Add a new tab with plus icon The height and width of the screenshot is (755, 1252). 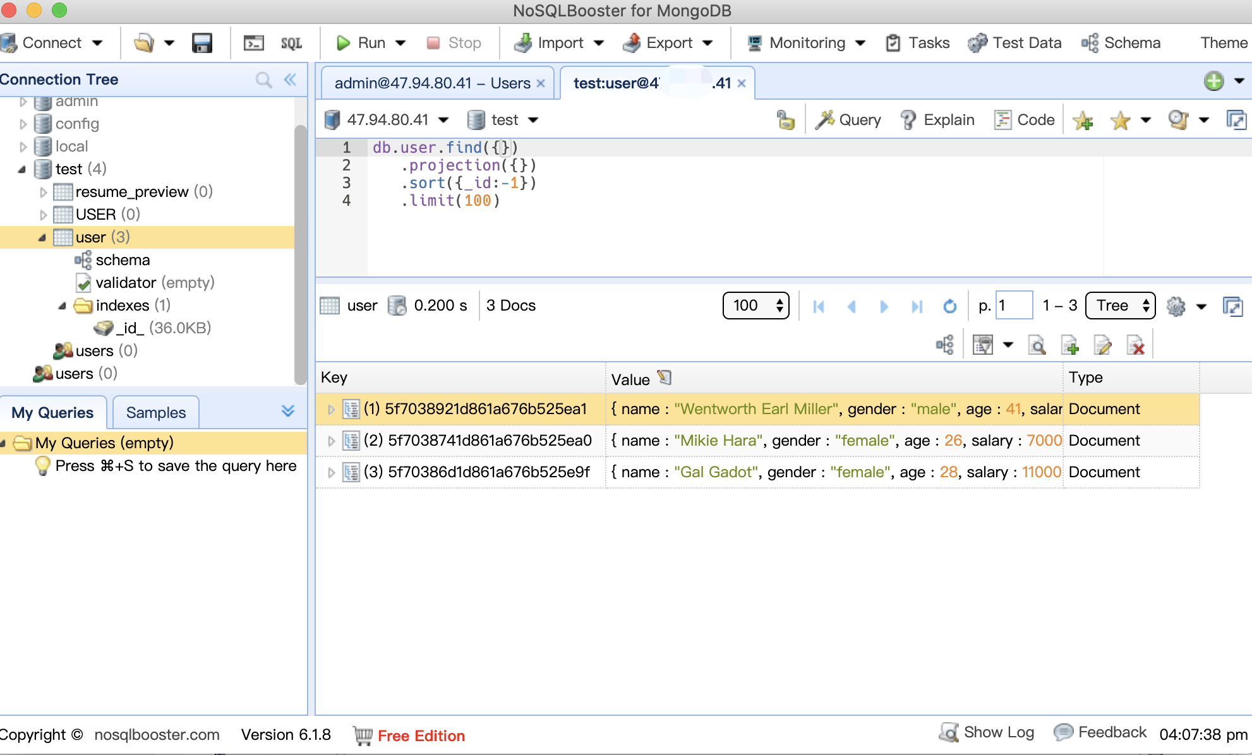tap(1213, 81)
